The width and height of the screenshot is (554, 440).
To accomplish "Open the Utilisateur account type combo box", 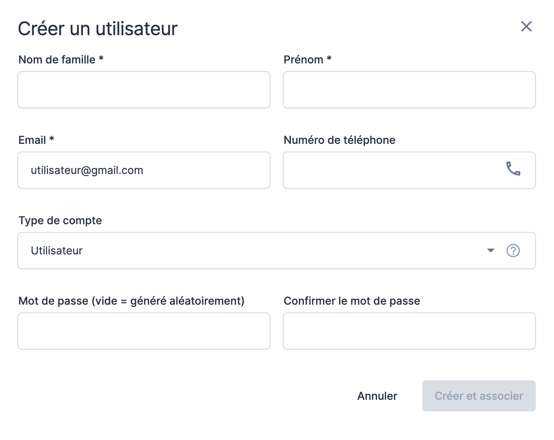I will [x=252, y=251].
